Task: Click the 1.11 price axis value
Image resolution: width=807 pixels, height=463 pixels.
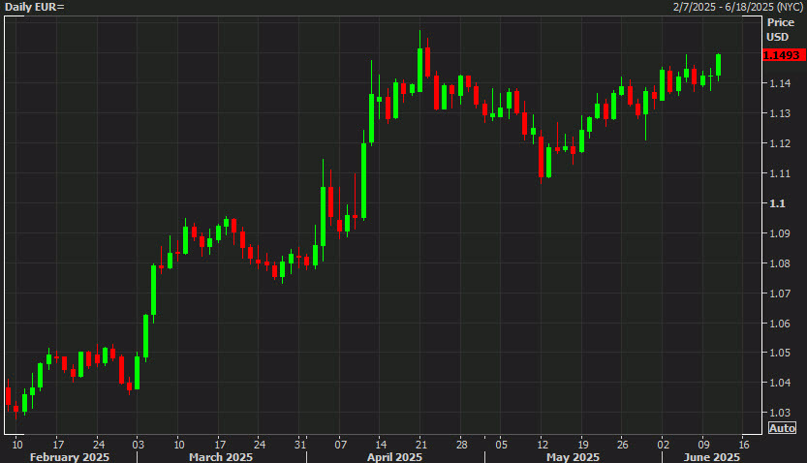Action: click(x=780, y=173)
